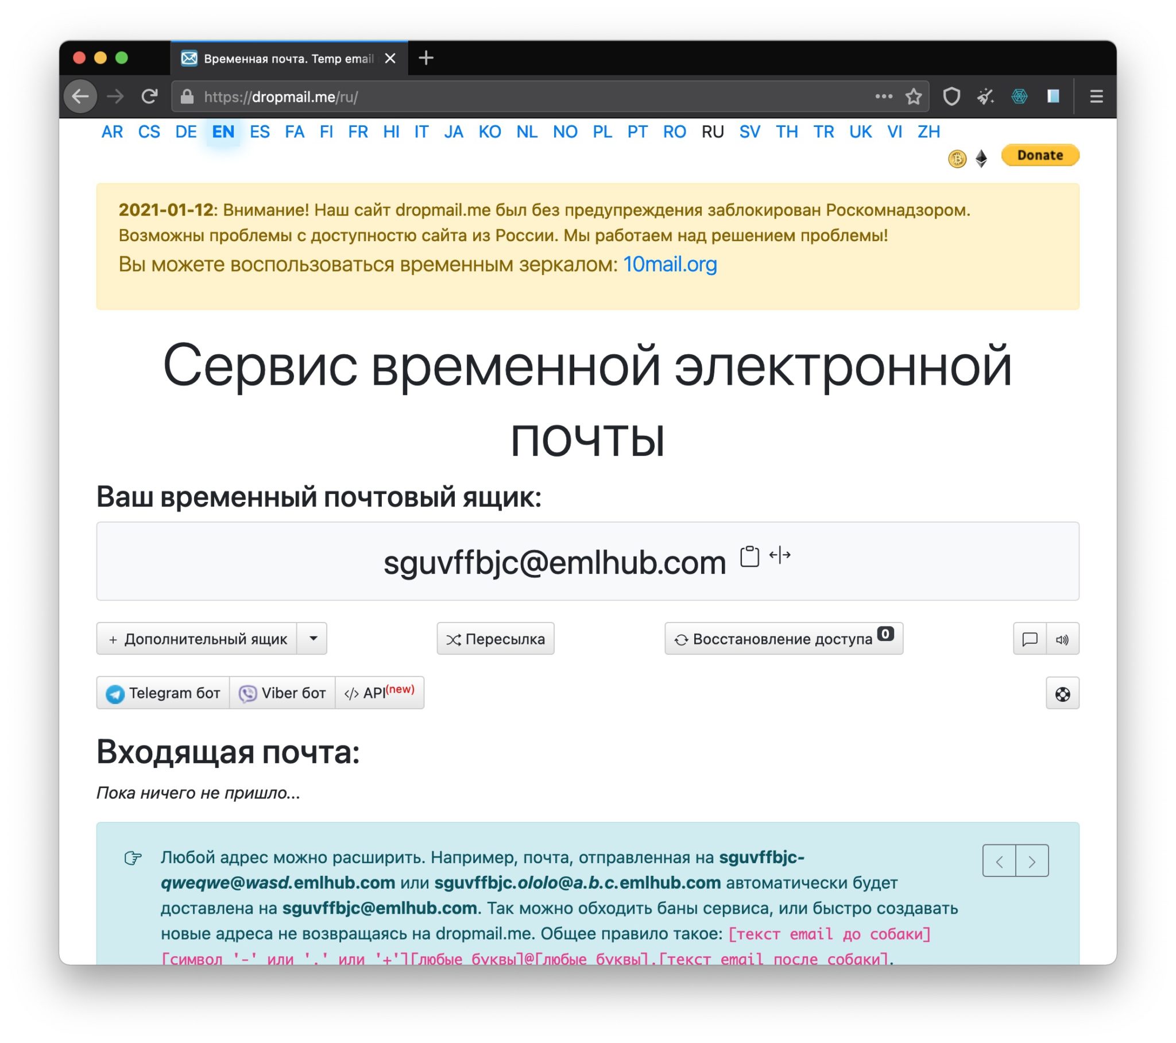
Task: Click the address bar URL field
Action: (x=518, y=96)
